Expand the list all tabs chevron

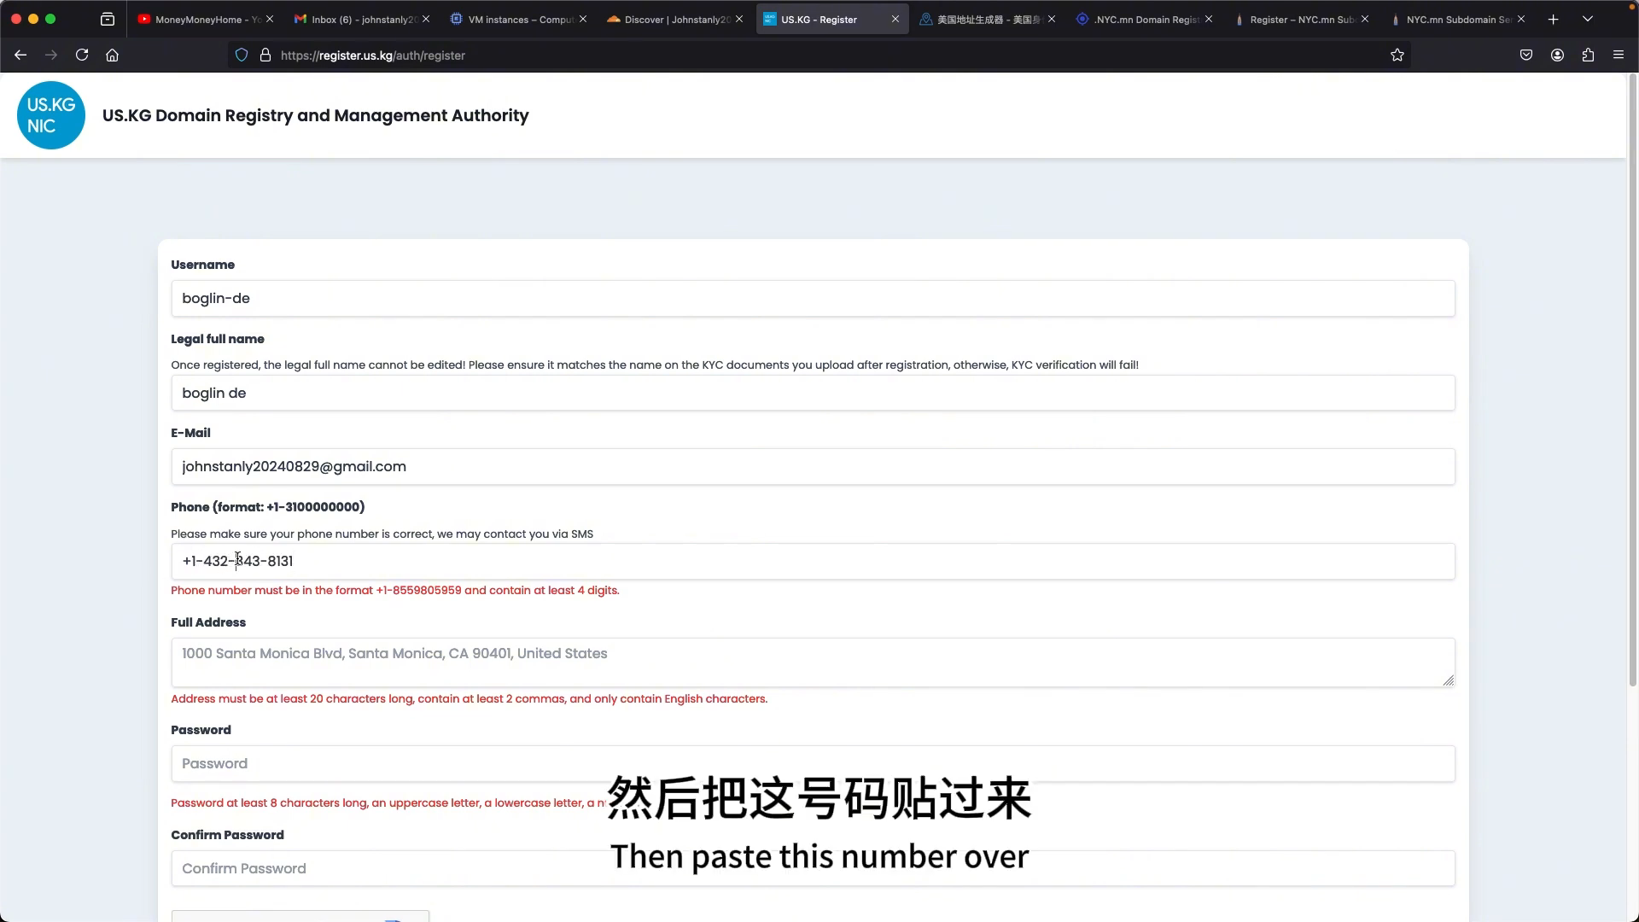coord(1588,19)
